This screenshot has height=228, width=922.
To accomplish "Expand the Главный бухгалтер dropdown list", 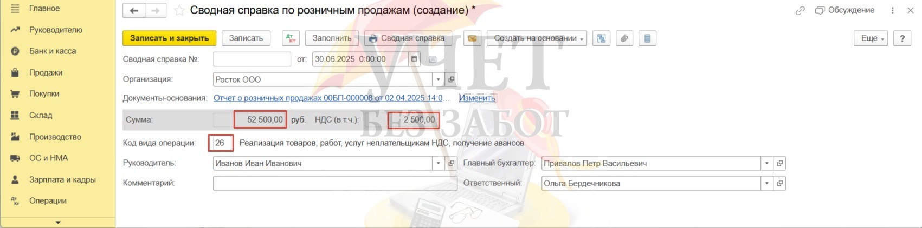I will [x=767, y=163].
